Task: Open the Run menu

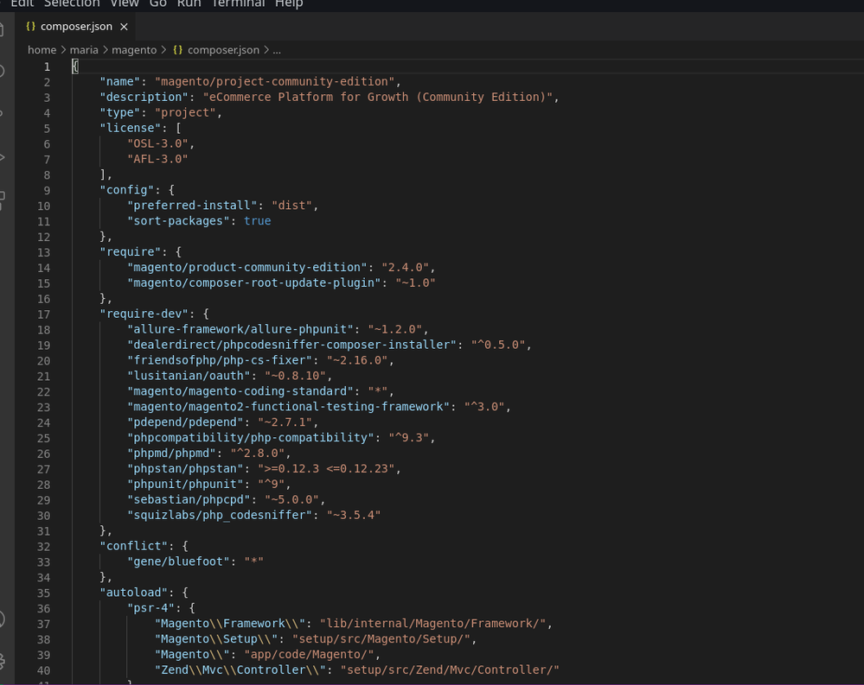Action: (189, 3)
